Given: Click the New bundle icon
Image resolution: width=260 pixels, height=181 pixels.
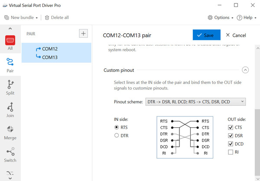Looking at the screenshot, I should (6, 18).
